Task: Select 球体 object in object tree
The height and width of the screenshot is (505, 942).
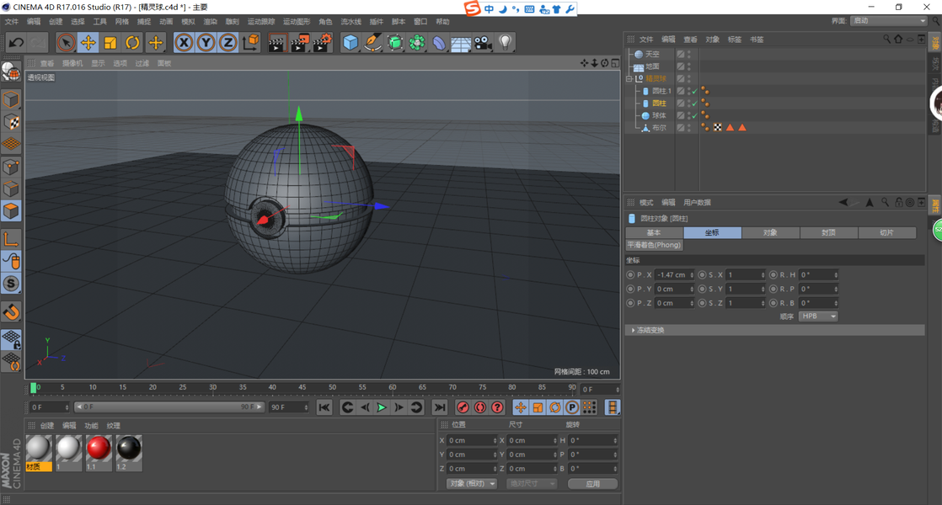Action: coord(659,116)
